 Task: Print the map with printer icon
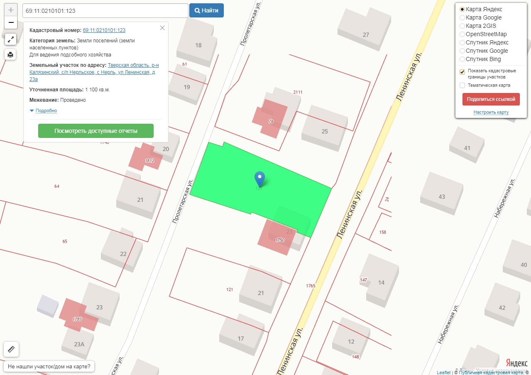[x=11, y=54]
